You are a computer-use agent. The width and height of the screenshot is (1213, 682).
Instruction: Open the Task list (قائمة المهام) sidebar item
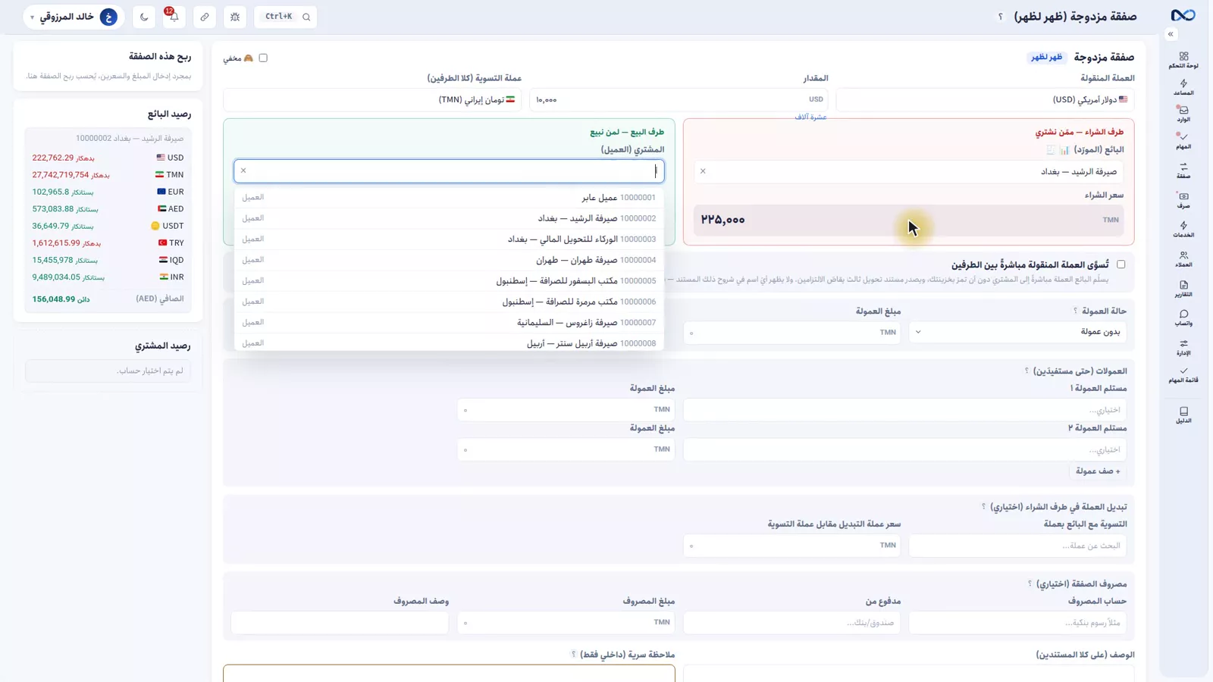pyautogui.click(x=1183, y=375)
